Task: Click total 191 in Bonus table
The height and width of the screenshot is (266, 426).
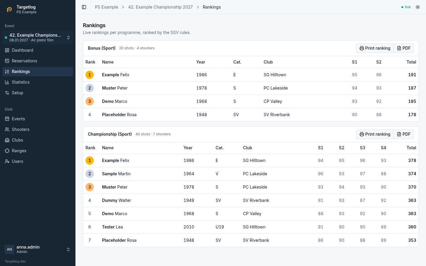Action: pos(412,75)
